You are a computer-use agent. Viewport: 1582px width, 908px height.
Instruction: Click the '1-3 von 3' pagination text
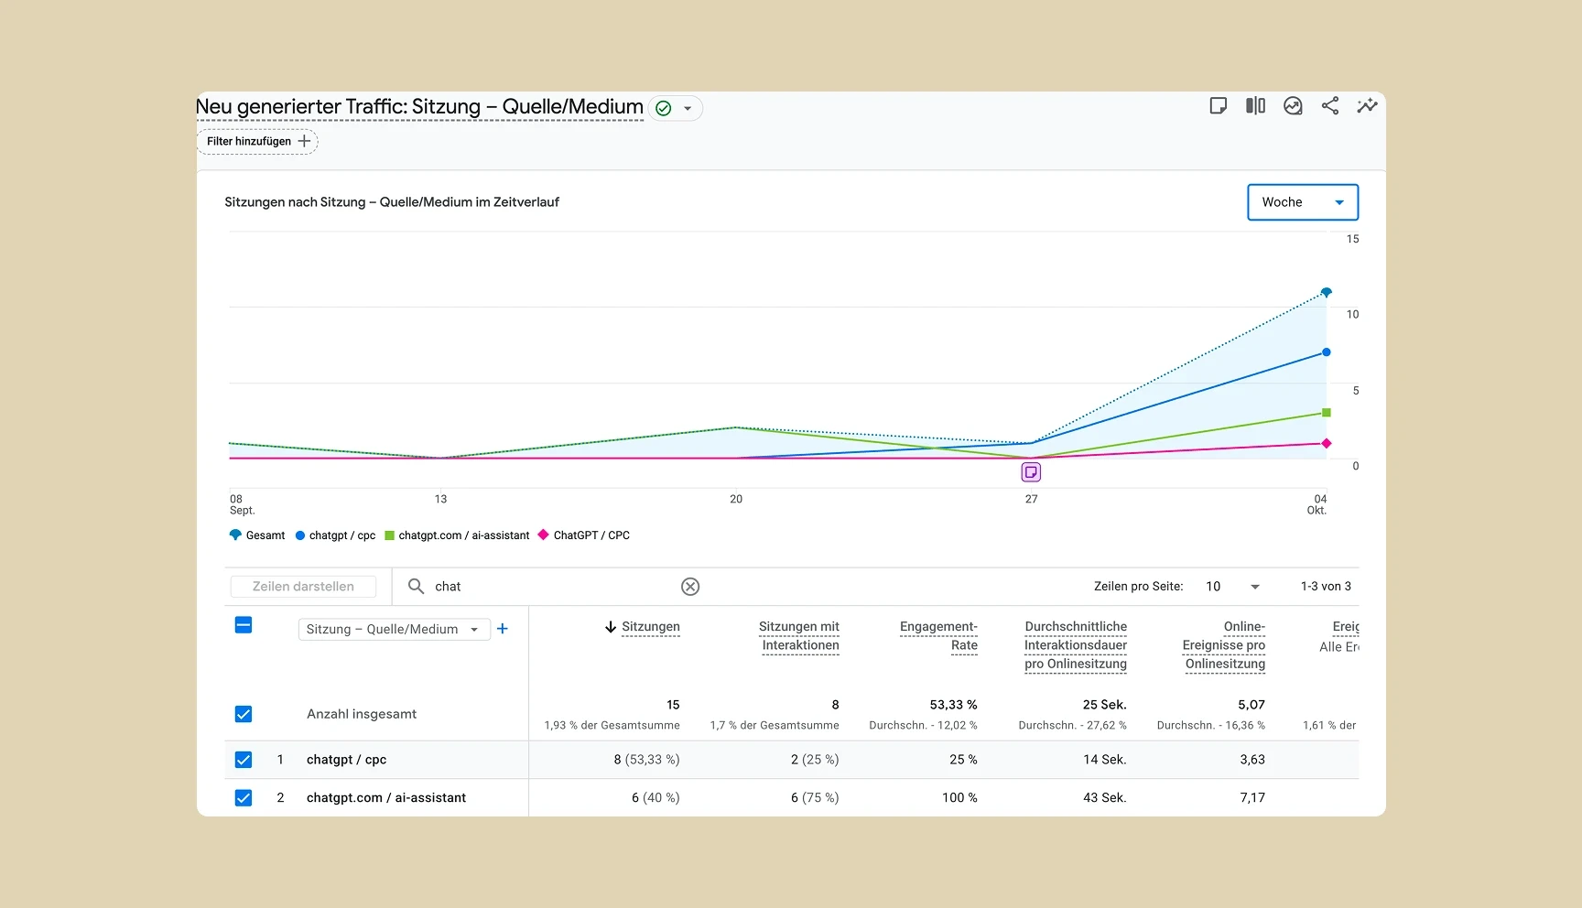coord(1326,587)
